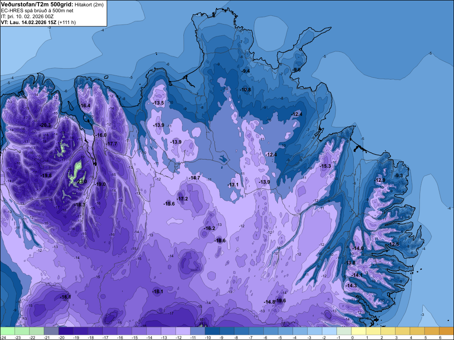Select the -15.6 temperature label

coord(169,204)
